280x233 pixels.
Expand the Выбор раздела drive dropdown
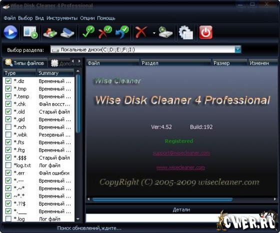238,49
